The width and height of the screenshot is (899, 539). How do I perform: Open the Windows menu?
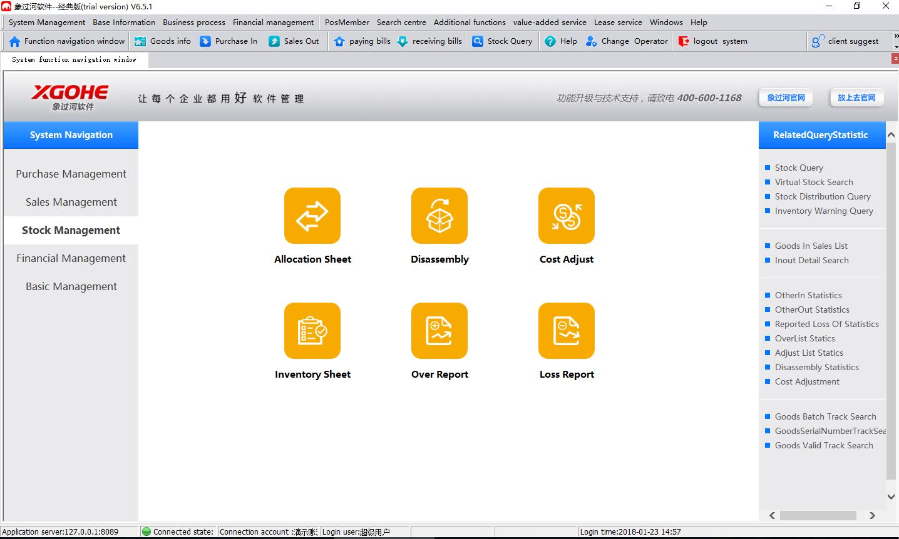pos(666,22)
